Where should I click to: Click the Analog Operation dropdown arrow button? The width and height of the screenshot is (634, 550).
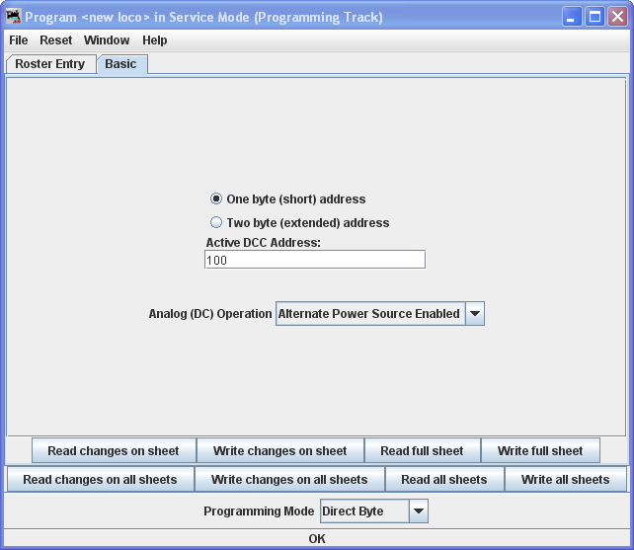coord(474,314)
